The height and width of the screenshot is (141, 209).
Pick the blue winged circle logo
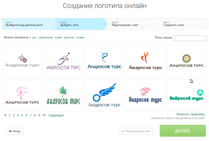(x=104, y=95)
